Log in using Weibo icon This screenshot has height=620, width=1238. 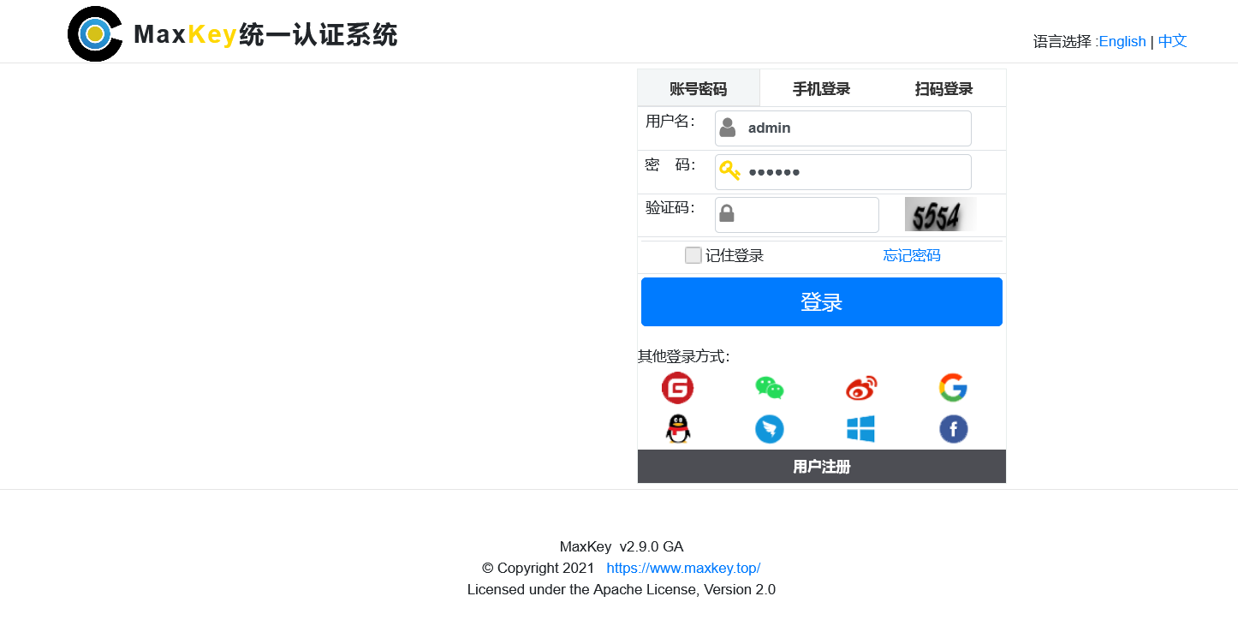click(x=861, y=389)
